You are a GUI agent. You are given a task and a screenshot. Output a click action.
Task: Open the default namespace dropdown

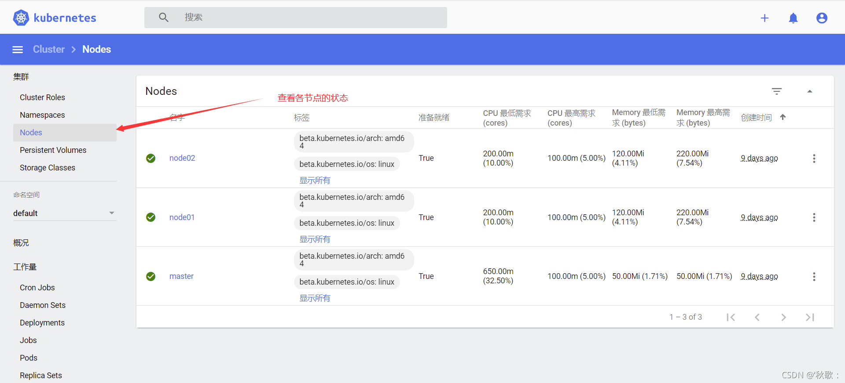pos(64,213)
